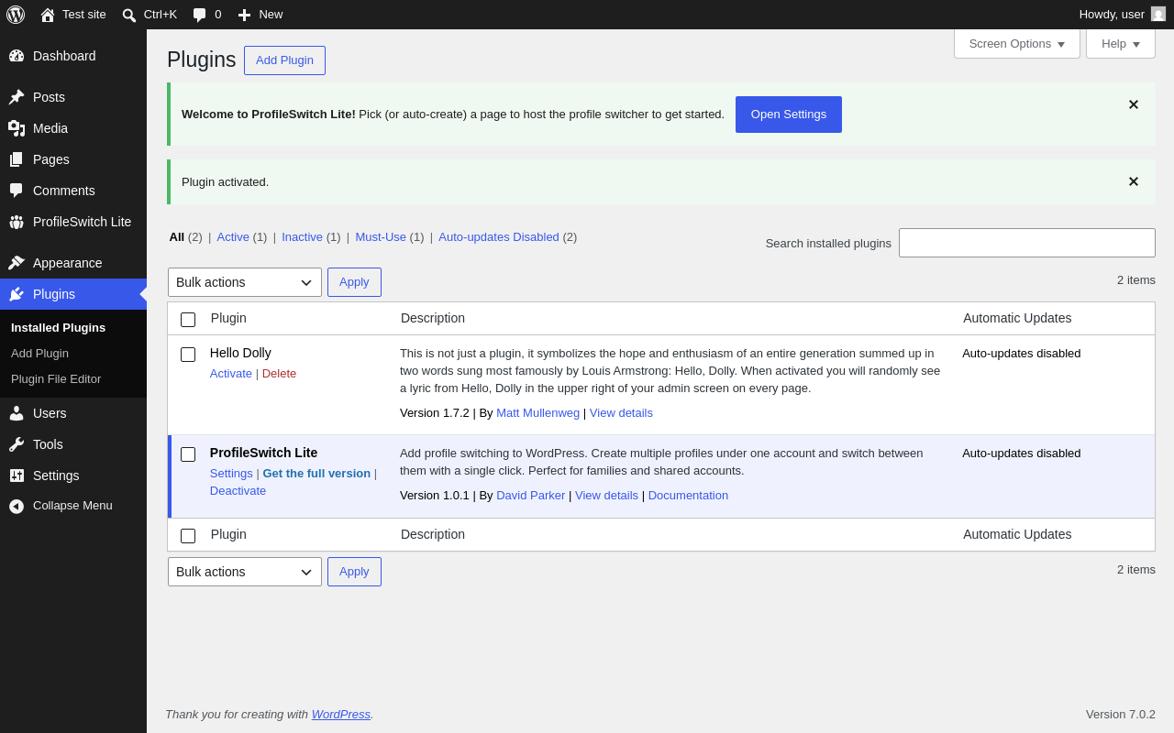Open David Parker author link

pos(530,496)
